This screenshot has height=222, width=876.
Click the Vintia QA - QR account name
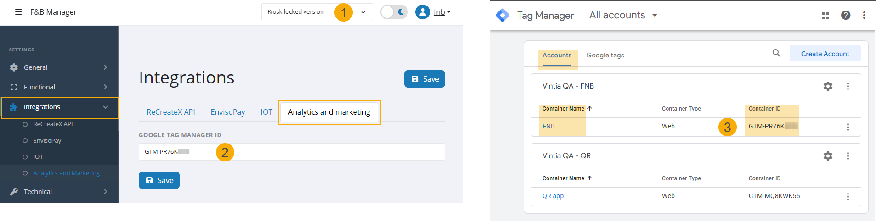click(566, 156)
